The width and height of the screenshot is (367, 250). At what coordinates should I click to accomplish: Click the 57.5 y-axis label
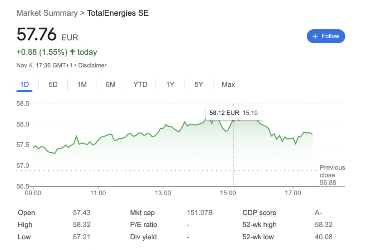pyautogui.click(x=23, y=145)
